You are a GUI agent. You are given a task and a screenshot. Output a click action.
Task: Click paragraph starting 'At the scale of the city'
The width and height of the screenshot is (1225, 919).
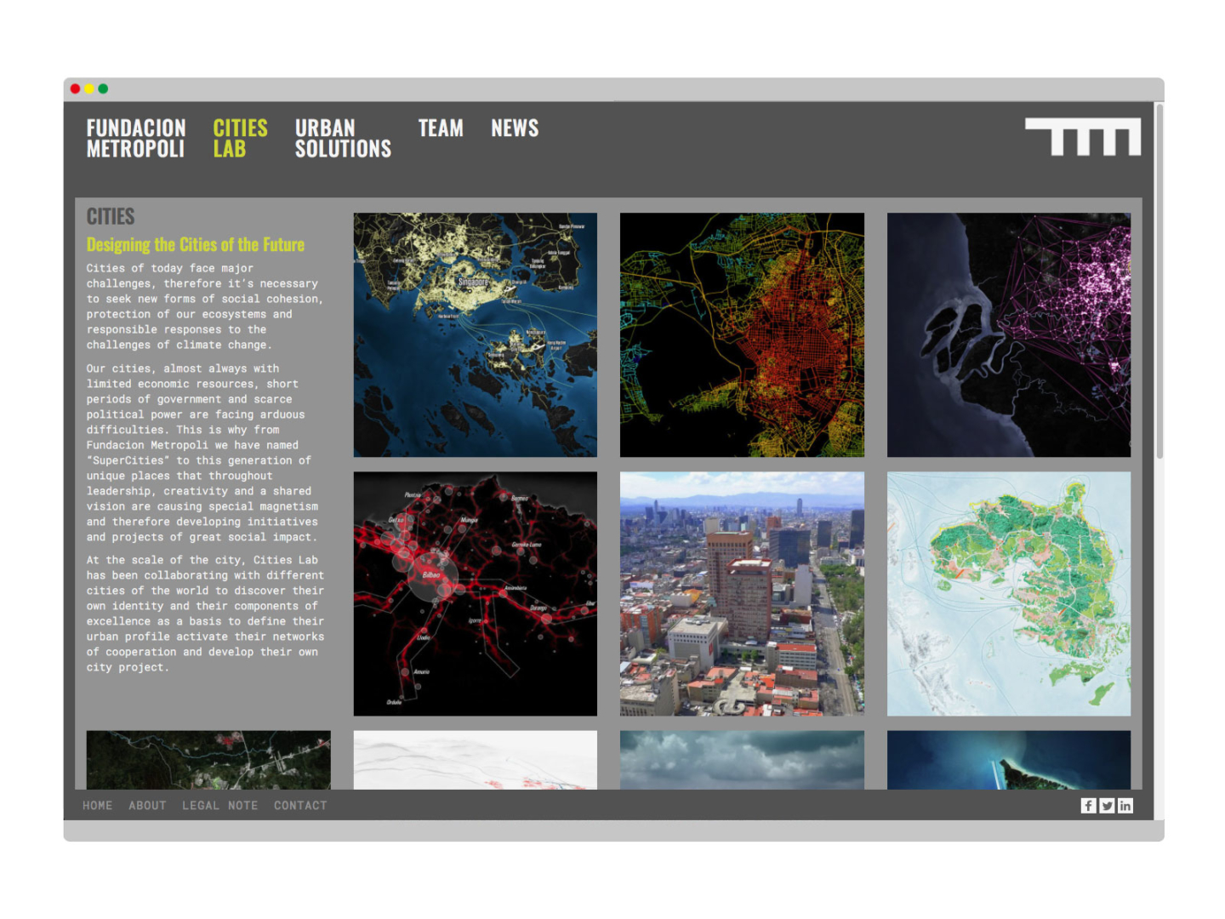click(x=205, y=614)
